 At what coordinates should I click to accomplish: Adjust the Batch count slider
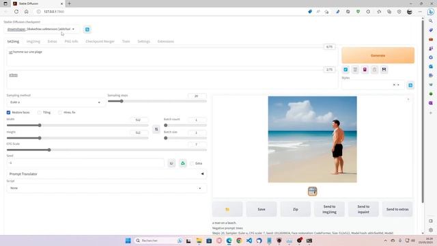coord(185,125)
